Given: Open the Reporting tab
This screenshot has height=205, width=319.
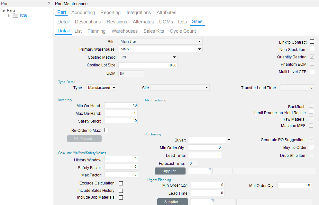Looking at the screenshot, I should tap(110, 13).
